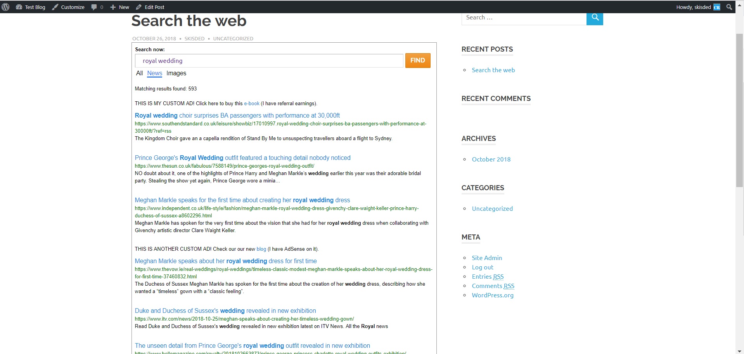Open the Howdy, skisded account menu
Screen dimensions: 744x354
coord(694,7)
